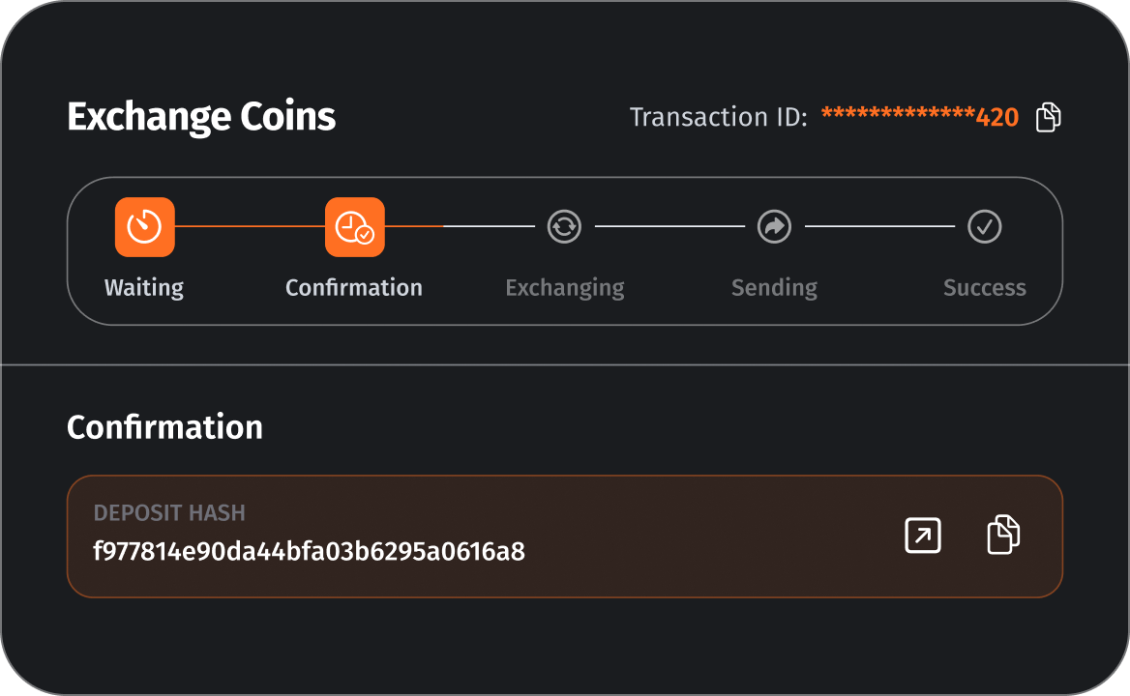Click the Exchanging circular arrows icon

[564, 227]
